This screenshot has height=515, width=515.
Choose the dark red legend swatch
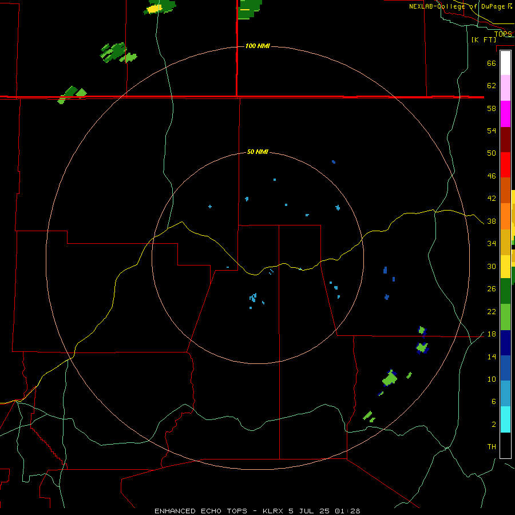(x=505, y=140)
